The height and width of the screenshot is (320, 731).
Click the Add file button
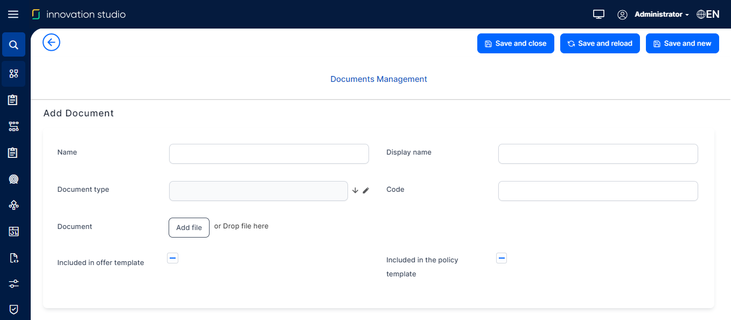[189, 227]
